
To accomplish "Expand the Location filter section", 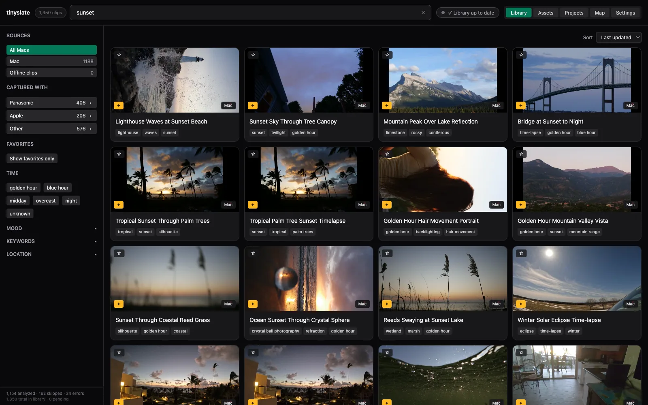I will 51,254.
